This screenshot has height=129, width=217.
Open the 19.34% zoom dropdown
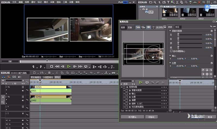tap(165, 27)
